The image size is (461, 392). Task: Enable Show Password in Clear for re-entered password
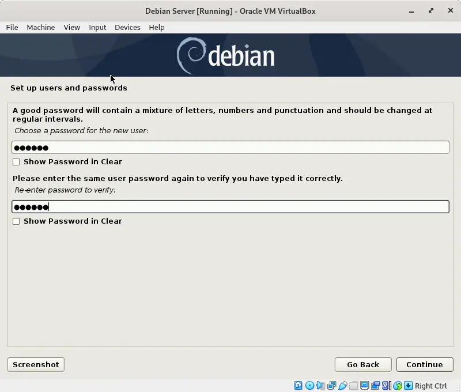point(16,221)
